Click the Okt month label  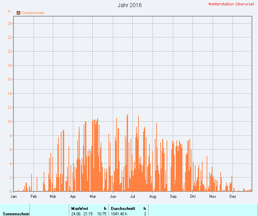click(193, 196)
